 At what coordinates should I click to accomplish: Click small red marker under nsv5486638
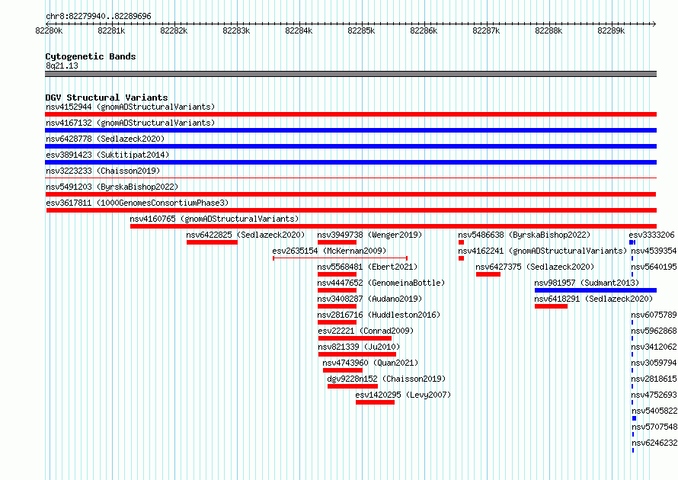pos(461,242)
